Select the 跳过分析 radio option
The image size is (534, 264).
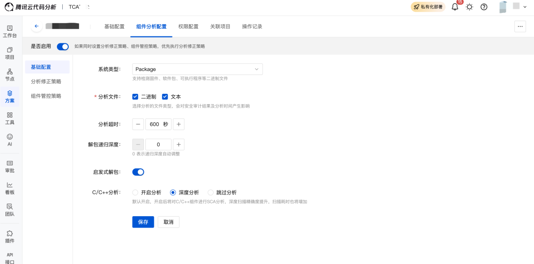[x=211, y=192]
